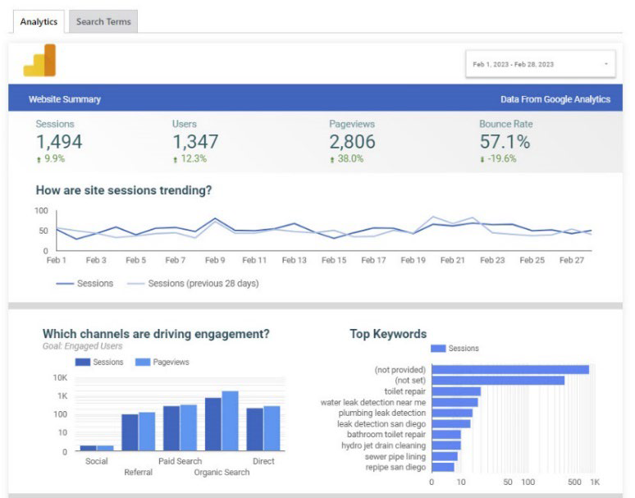This screenshot has width=635, height=498.
Task: Switch to the Analytics tab
Action: click(39, 22)
